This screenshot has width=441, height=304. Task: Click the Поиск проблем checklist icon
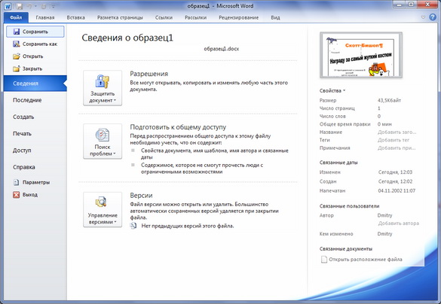[102, 135]
